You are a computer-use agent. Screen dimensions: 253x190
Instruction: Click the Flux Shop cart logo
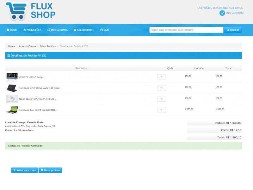point(16,11)
